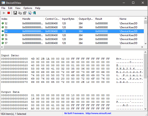Click Result 0x00000000 in row 53

pyautogui.click(x=101, y=27)
